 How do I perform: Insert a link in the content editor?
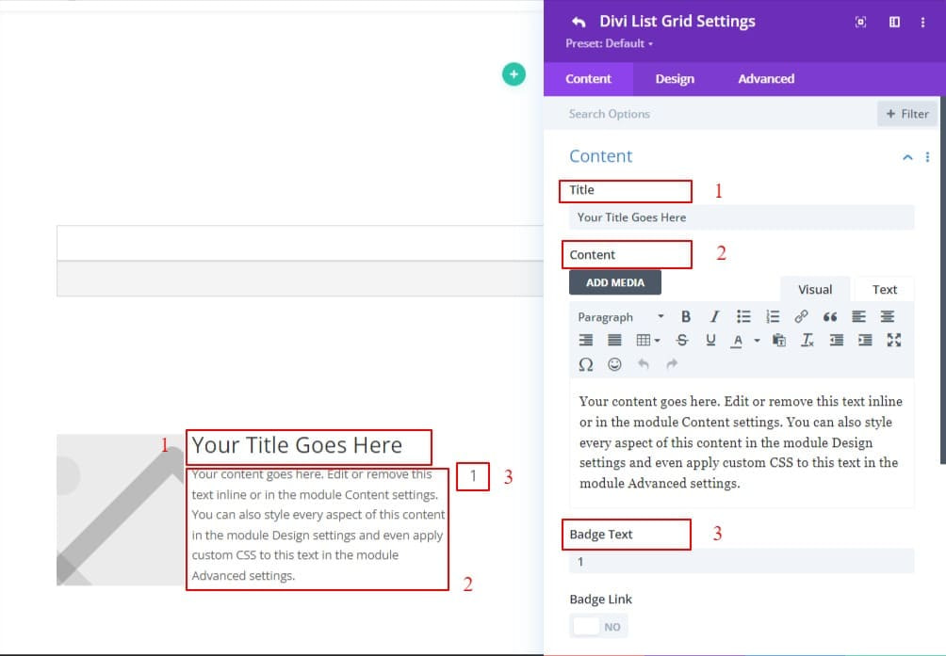(x=801, y=317)
